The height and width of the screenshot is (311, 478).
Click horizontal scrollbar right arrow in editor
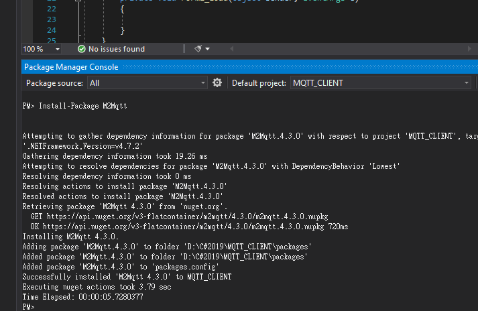469,49
